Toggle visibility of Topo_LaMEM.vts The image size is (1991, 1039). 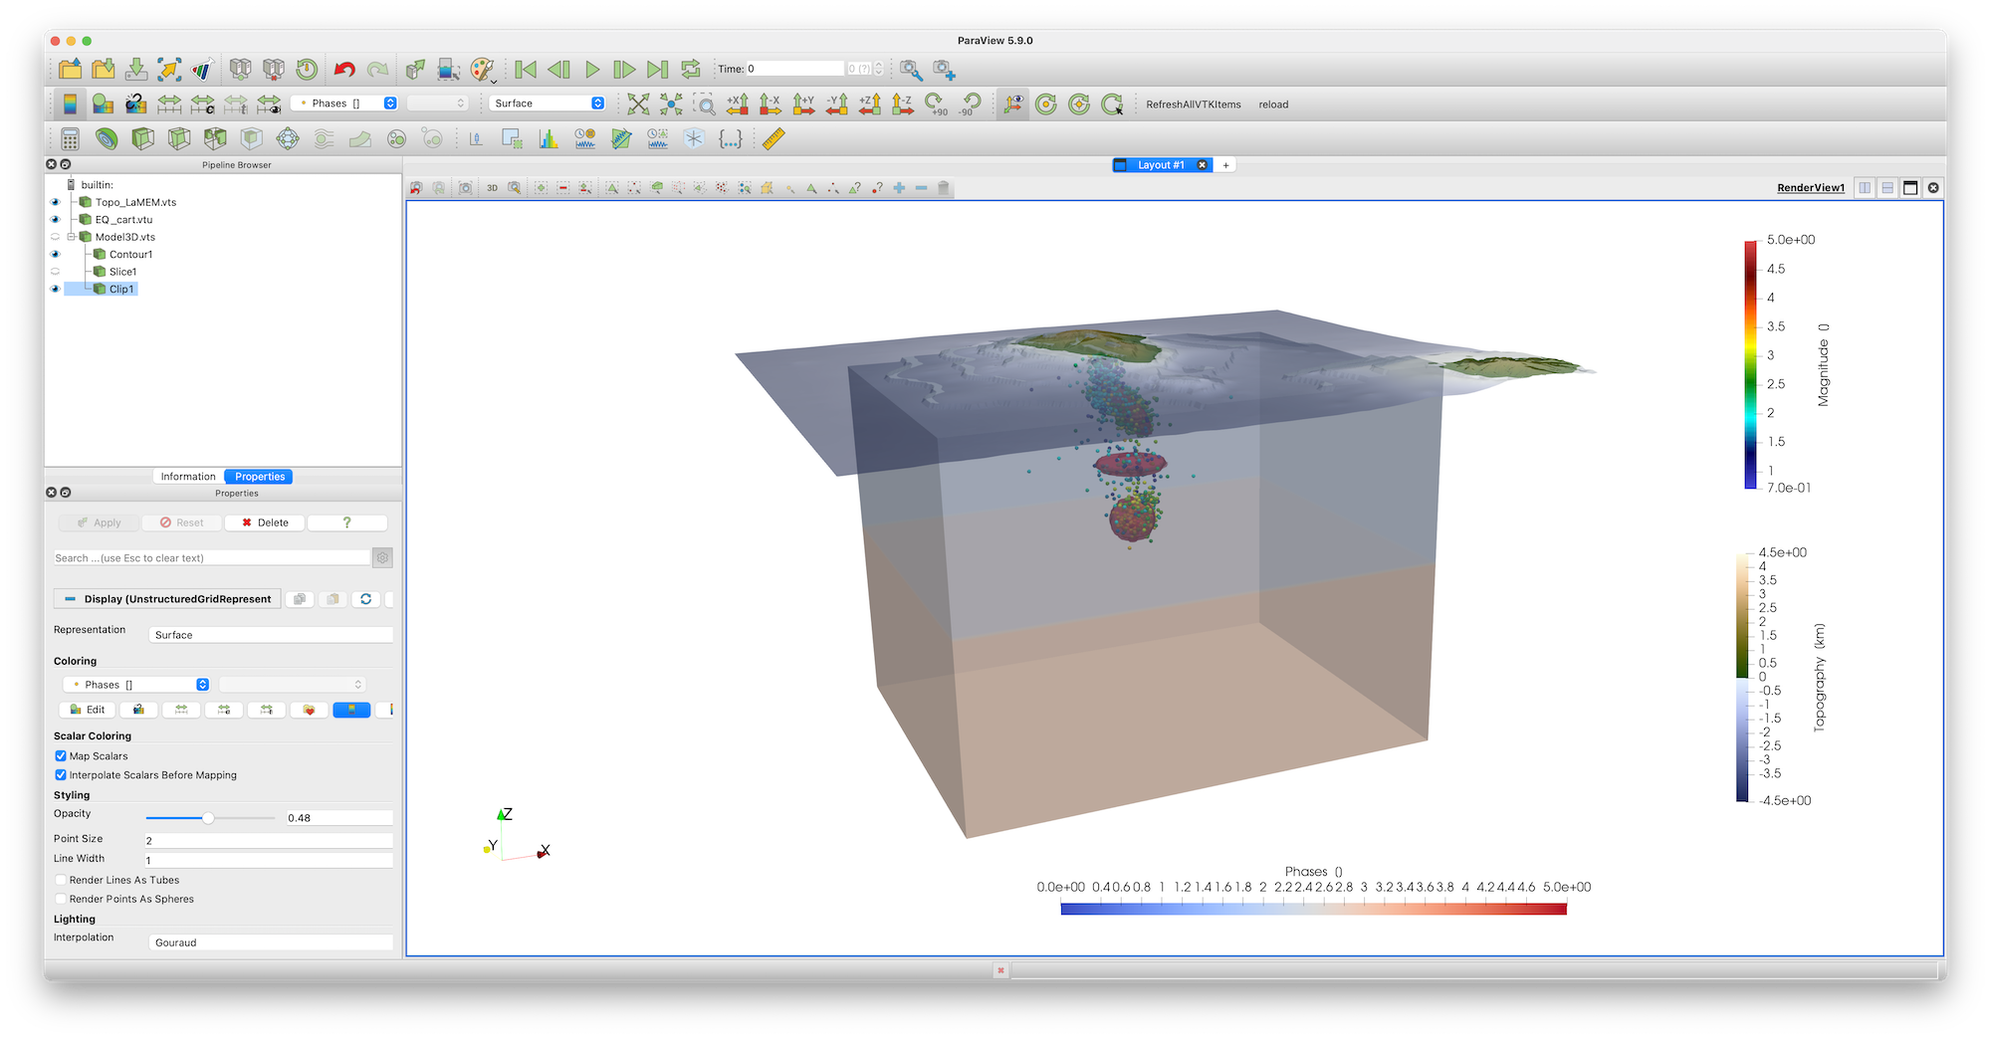click(56, 202)
